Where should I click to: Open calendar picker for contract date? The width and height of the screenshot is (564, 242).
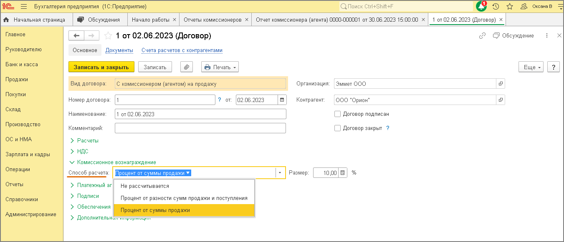pos(282,100)
